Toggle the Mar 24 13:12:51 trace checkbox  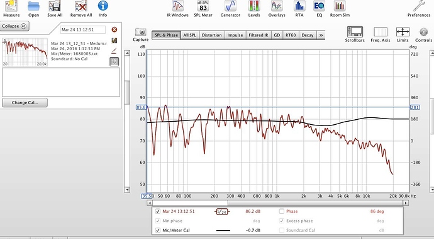(x=158, y=211)
